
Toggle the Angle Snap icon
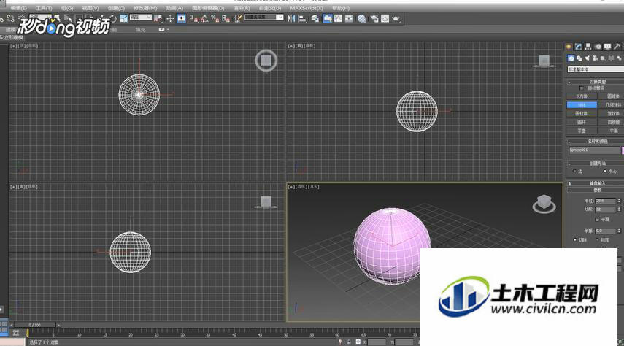coord(204,18)
